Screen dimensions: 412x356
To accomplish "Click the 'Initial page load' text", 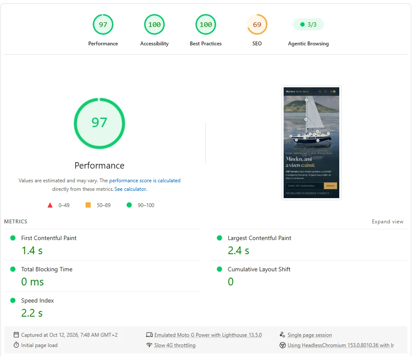I will 39,345.
